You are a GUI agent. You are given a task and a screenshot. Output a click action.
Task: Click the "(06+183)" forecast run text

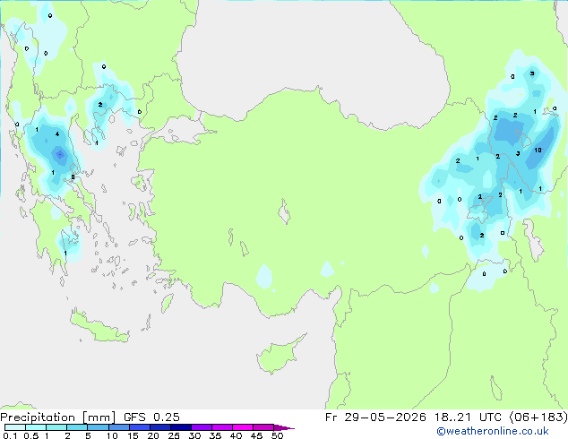[x=538, y=417]
